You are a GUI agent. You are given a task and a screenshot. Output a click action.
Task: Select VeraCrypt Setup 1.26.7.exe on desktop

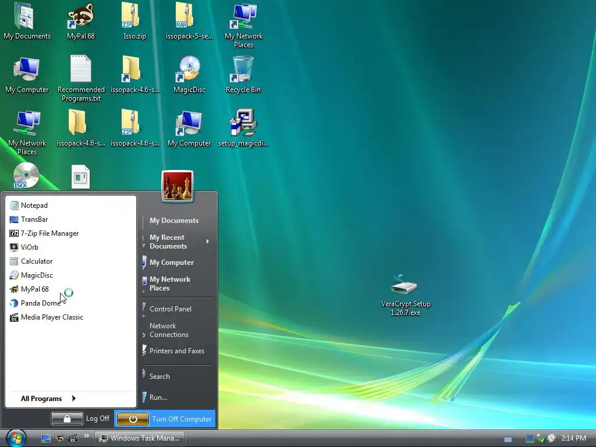pos(406,296)
